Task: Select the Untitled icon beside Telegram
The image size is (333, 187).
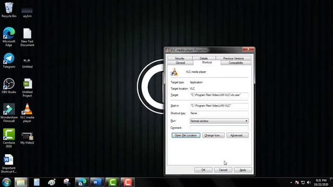Action: 27,63
